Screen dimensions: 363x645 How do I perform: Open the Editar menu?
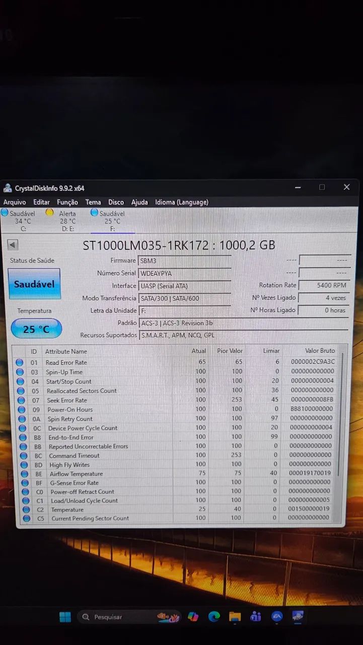[42, 202]
